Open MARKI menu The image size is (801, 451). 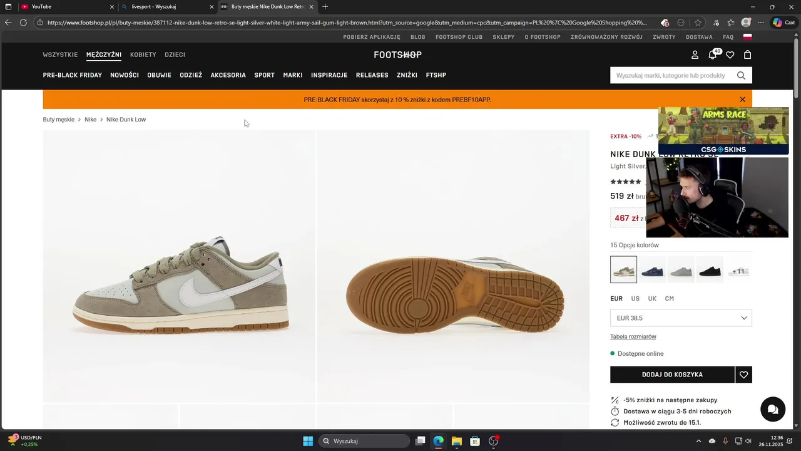click(293, 75)
